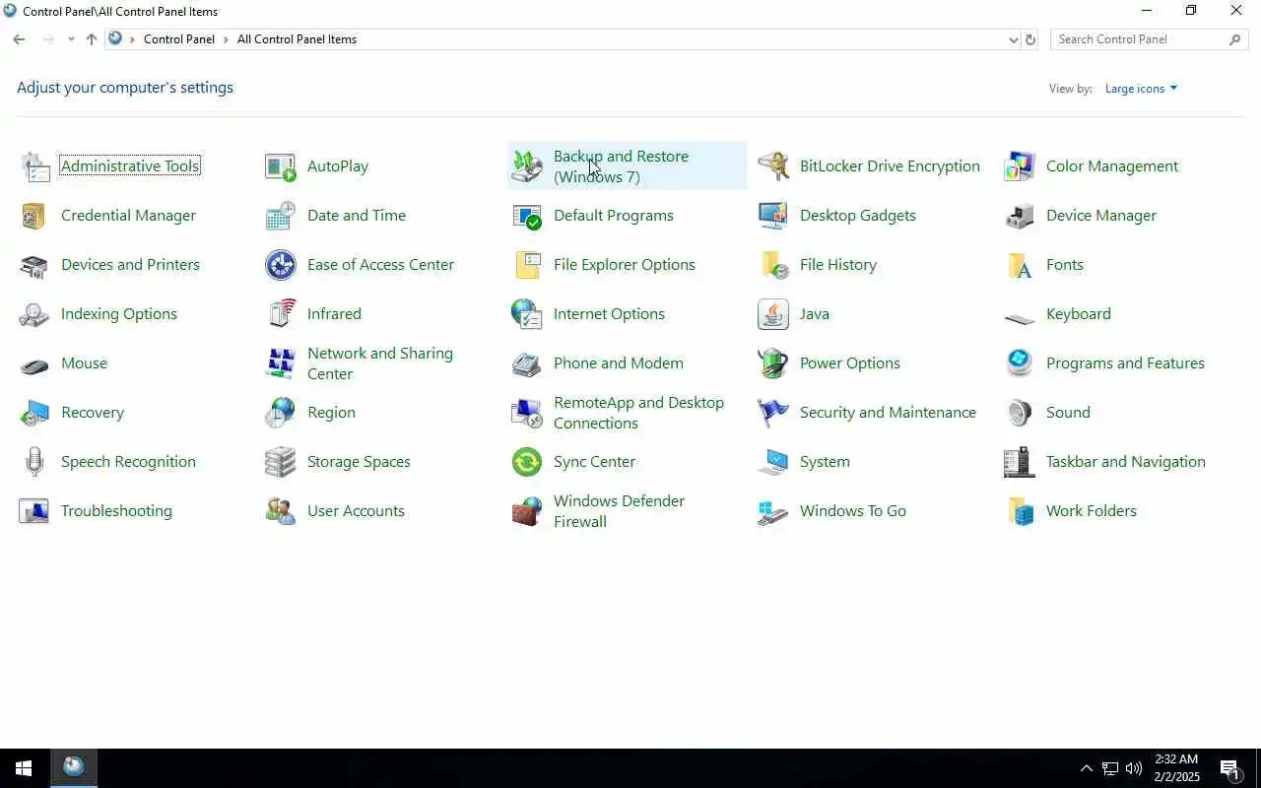Open the Desktop Gadgets icon

click(773, 216)
